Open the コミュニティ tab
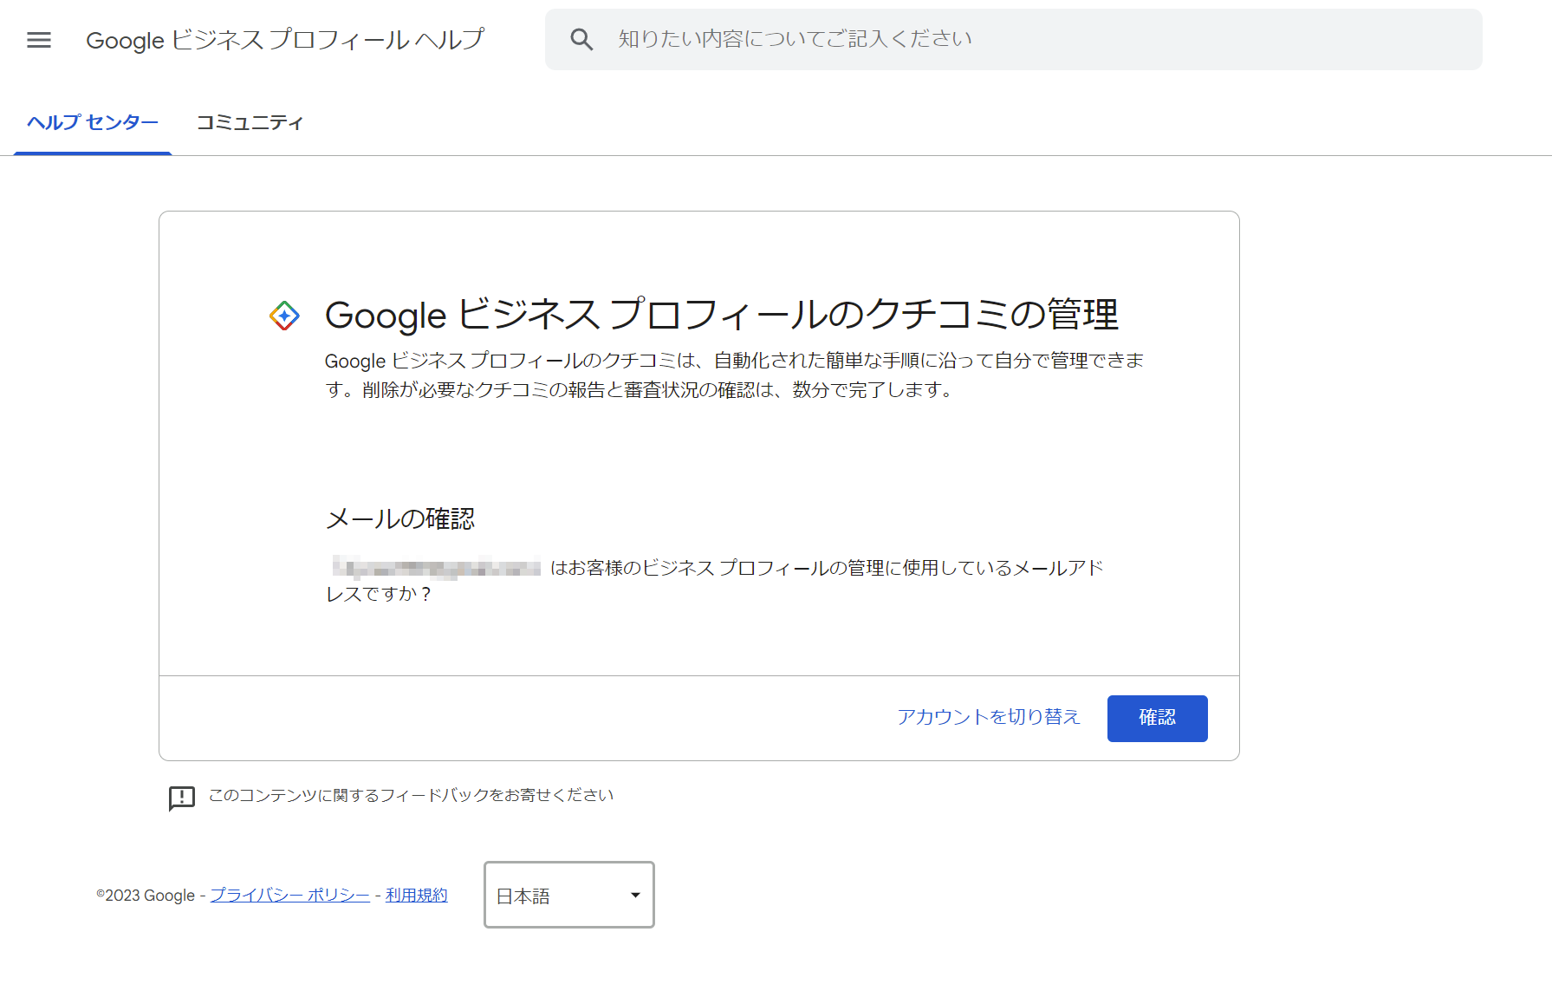This screenshot has height=997, width=1552. [x=250, y=123]
